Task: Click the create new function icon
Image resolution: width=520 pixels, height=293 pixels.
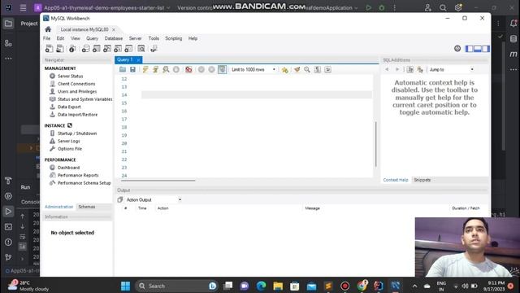Action: pos(128,49)
